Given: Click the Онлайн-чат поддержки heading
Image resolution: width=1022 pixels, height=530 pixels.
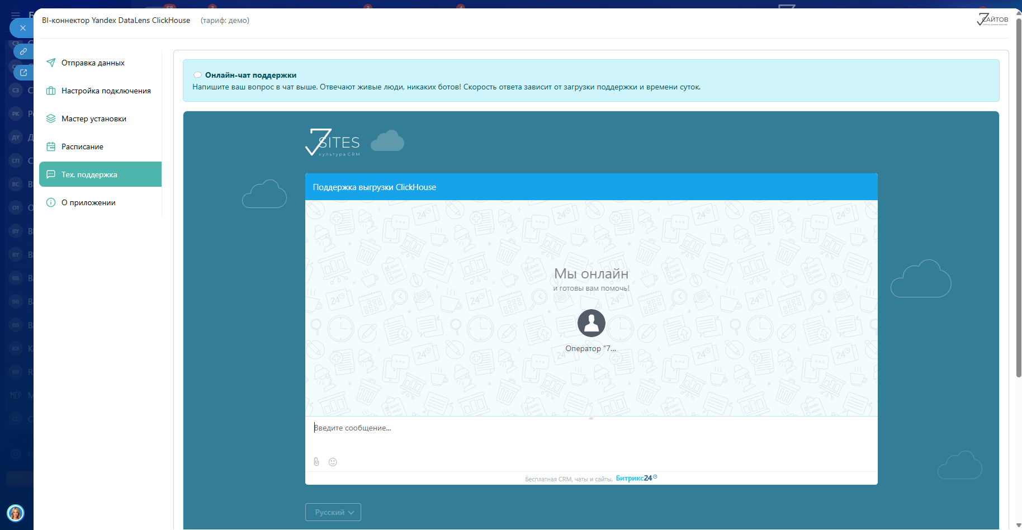Looking at the screenshot, I should coord(251,75).
